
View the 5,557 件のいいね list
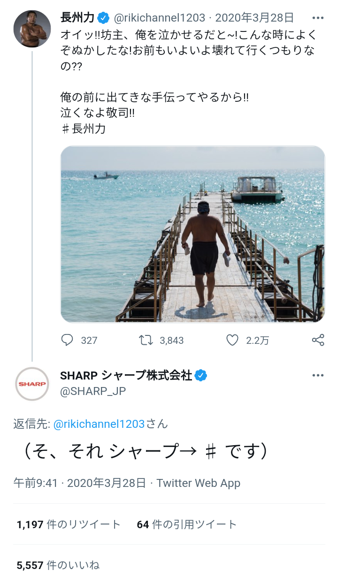[58, 565]
